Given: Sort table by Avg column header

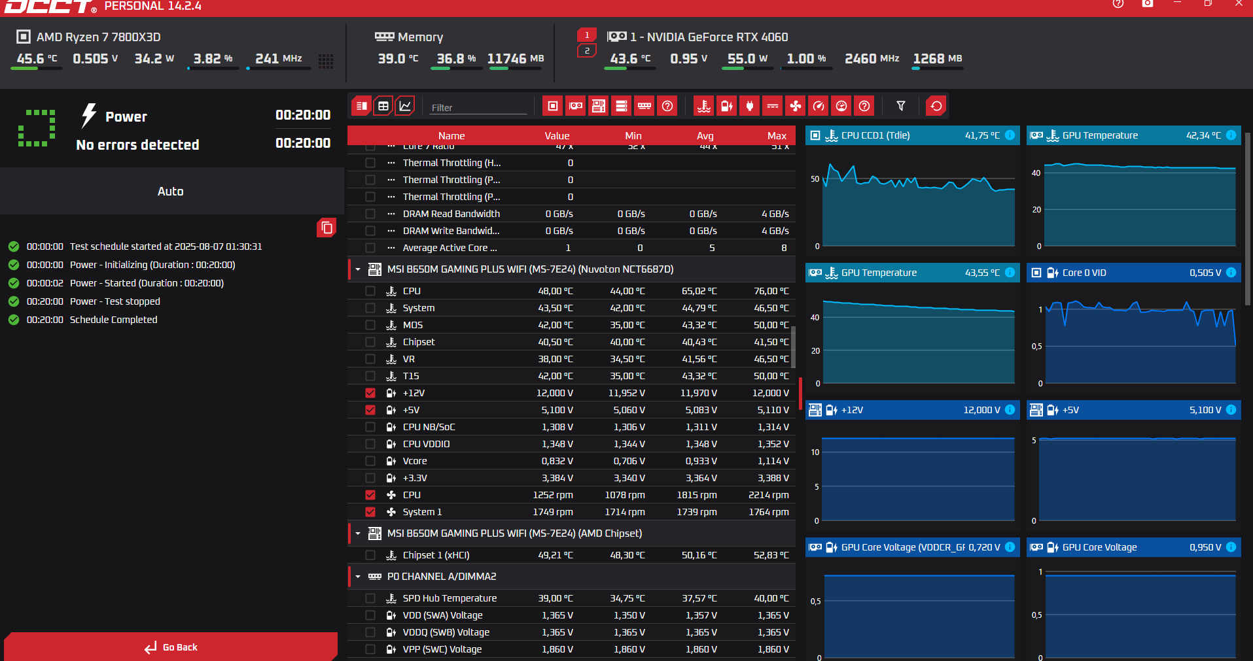Looking at the screenshot, I should (x=705, y=136).
